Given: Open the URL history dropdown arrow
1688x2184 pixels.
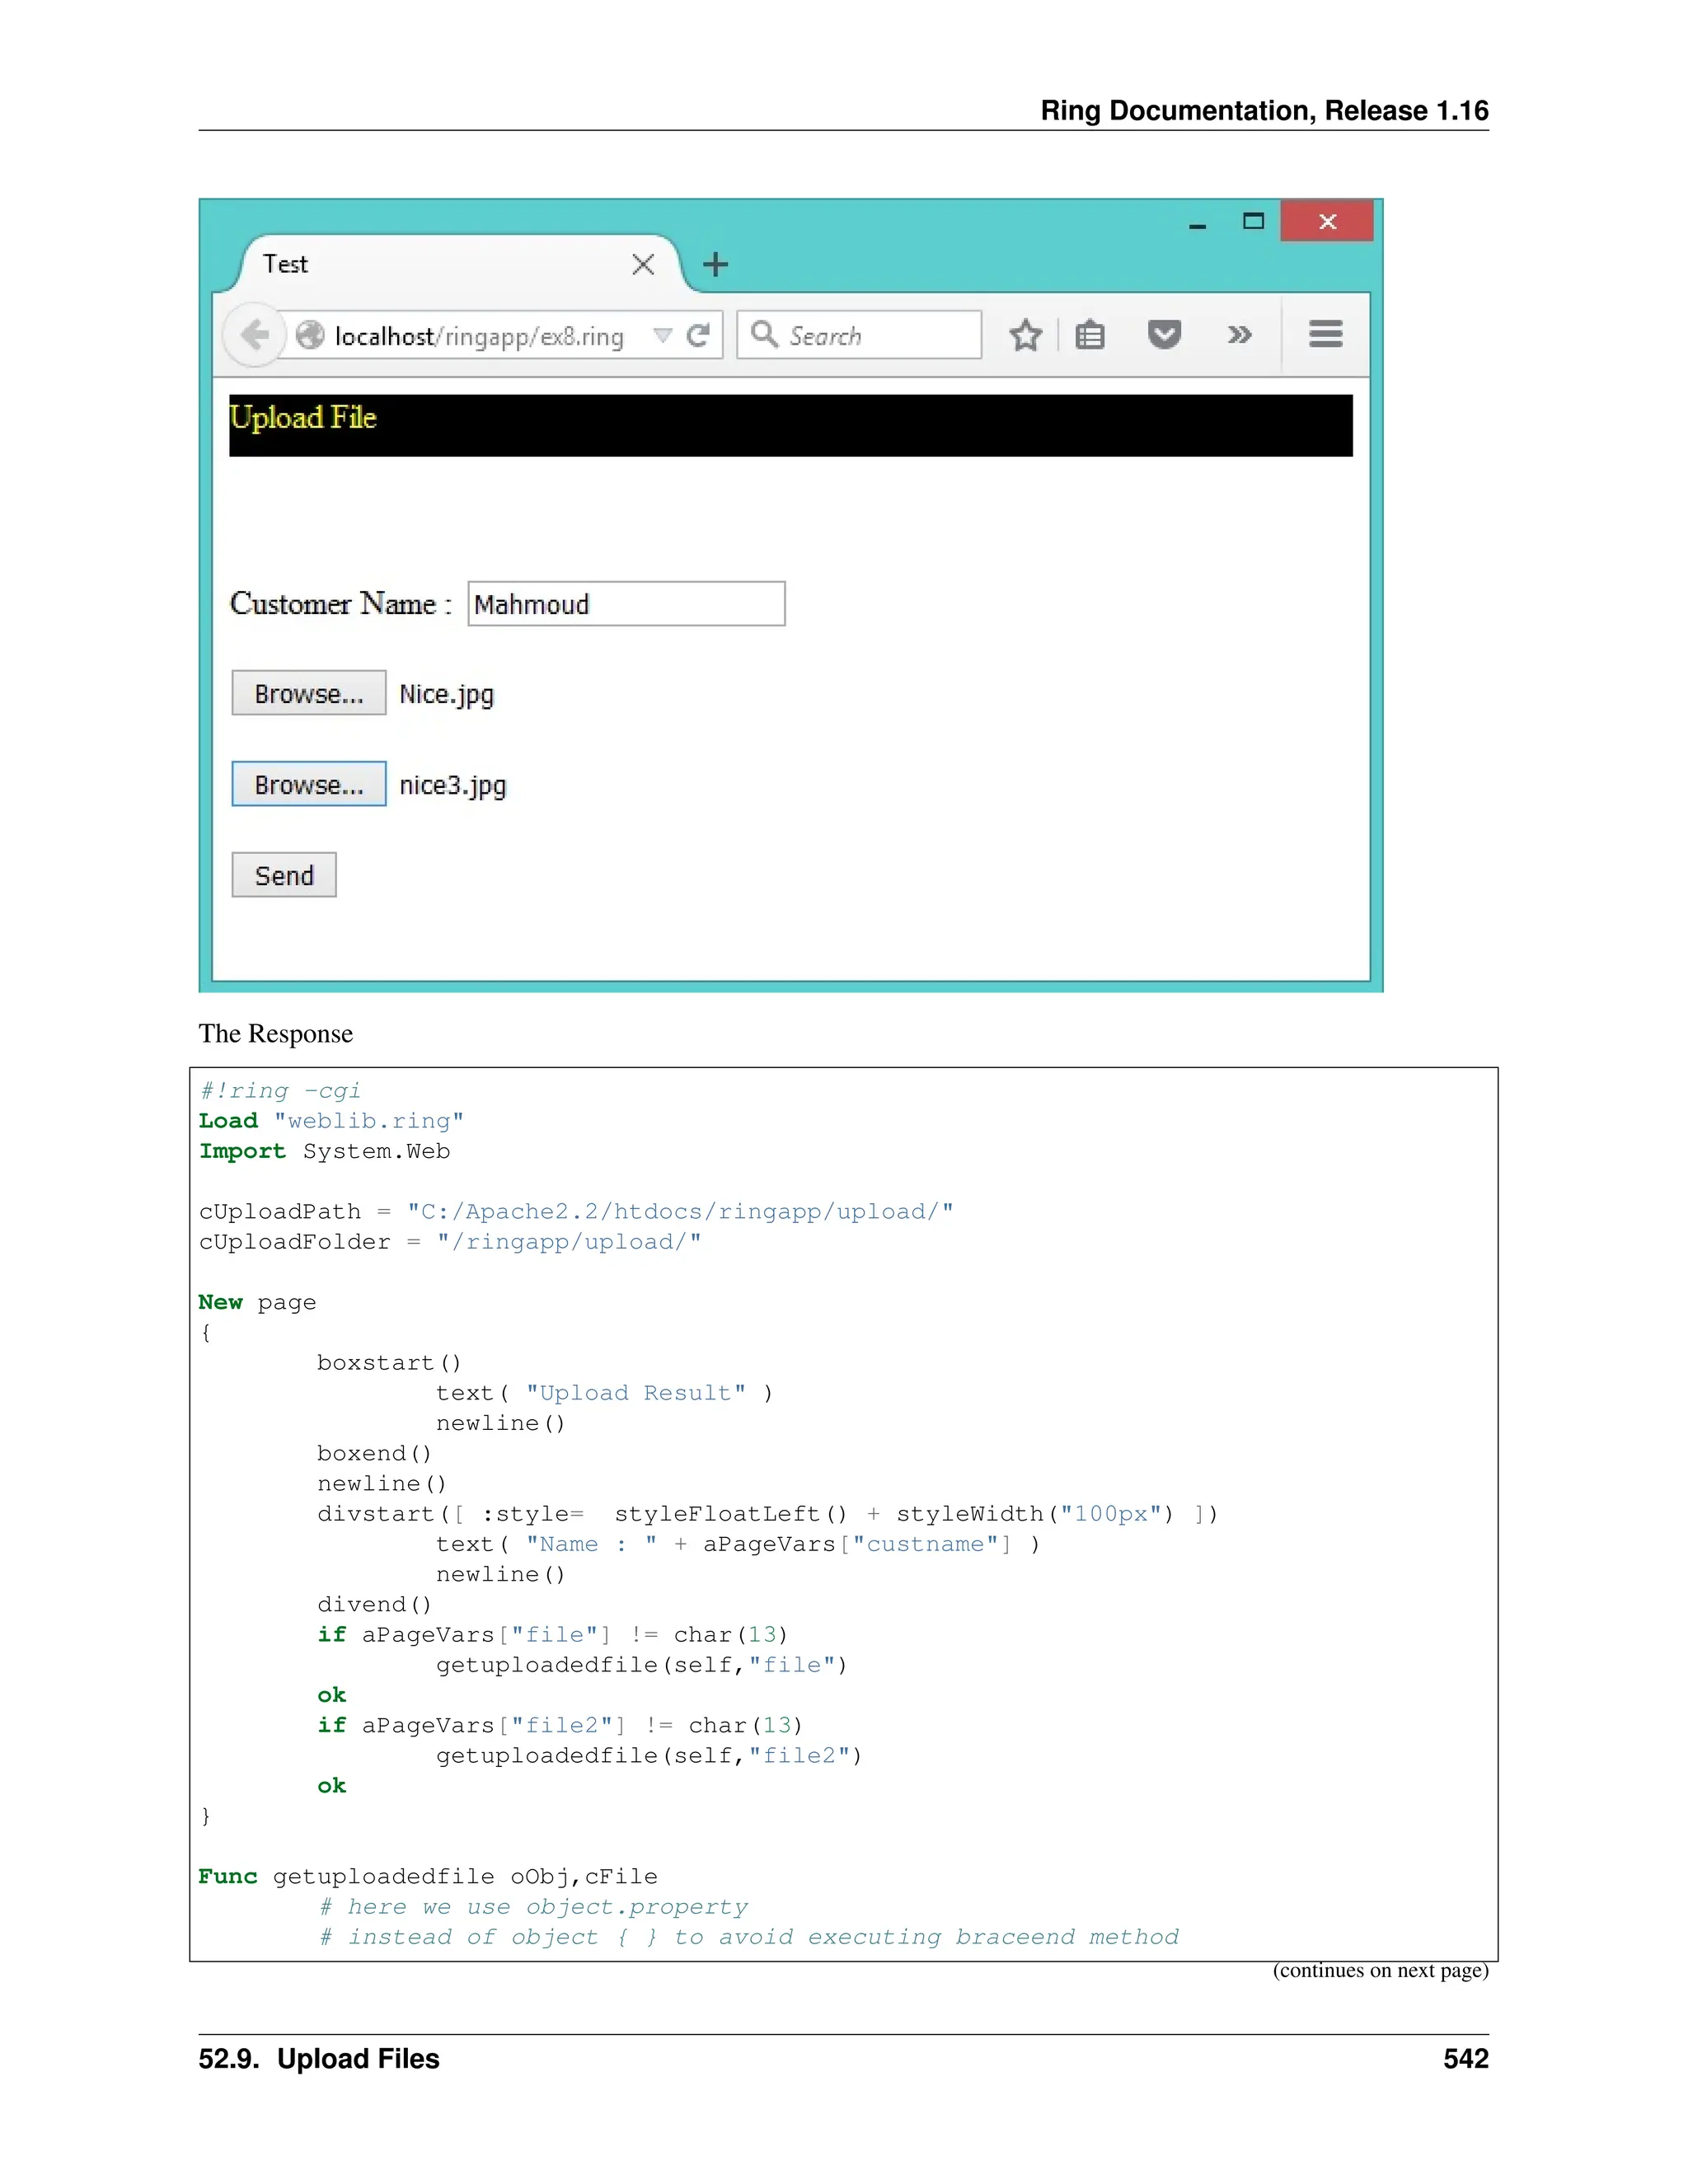Looking at the screenshot, I should [661, 335].
